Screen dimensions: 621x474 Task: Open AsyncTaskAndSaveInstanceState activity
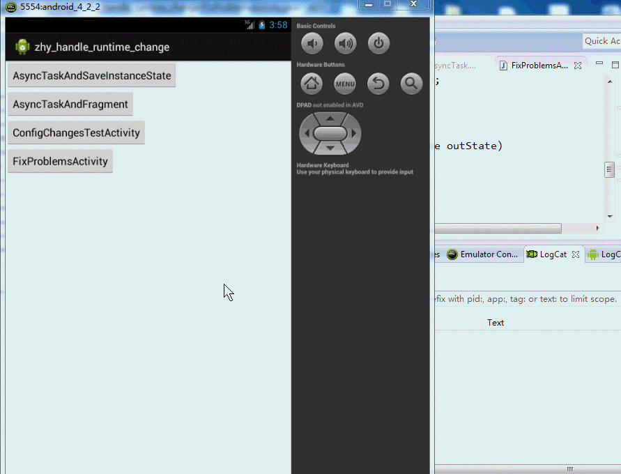(91, 75)
